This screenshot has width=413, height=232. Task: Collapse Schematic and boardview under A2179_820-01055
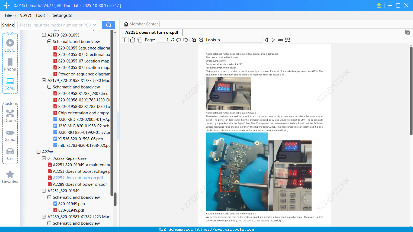coord(49,41)
